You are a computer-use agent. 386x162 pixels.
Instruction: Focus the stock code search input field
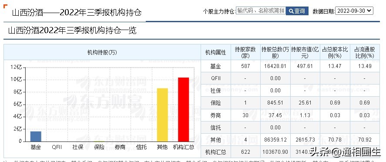[261, 11]
